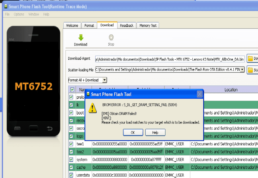Toggle the tee1 partition checkbox
This screenshot has height=178, width=258.
click(71, 144)
